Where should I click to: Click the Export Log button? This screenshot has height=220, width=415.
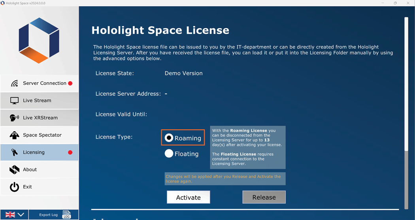point(54,215)
